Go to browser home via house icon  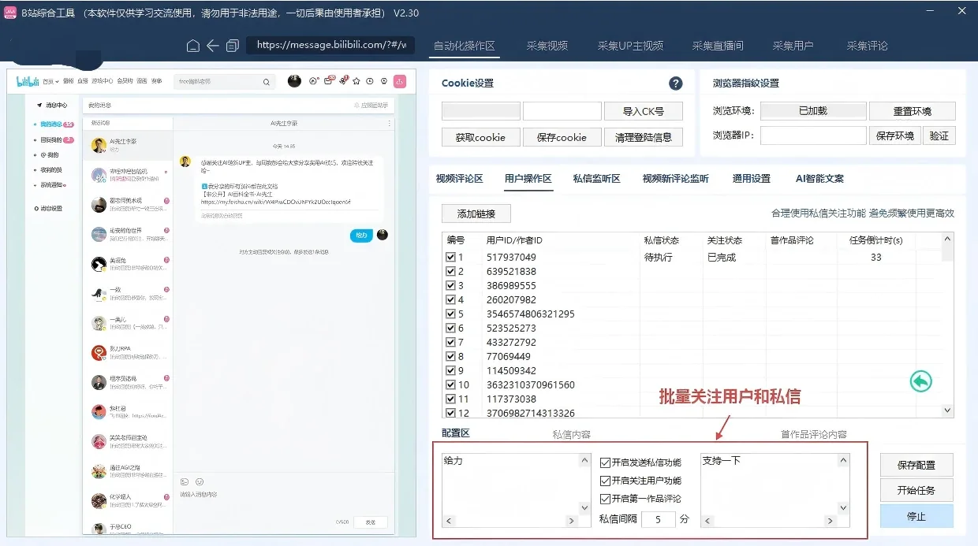(193, 46)
